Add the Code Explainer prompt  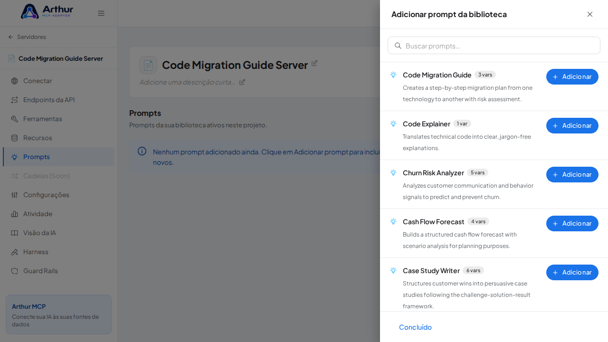572,125
